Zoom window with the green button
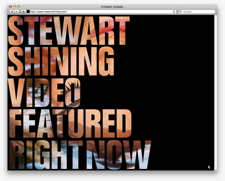The height and width of the screenshot is (181, 225). 18,7
